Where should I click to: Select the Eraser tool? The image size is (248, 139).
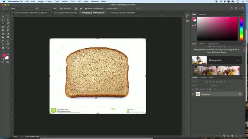coord(3,34)
